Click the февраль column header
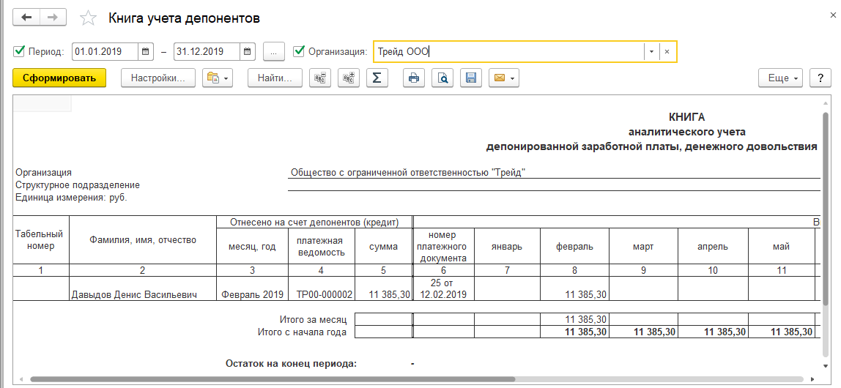 574,247
